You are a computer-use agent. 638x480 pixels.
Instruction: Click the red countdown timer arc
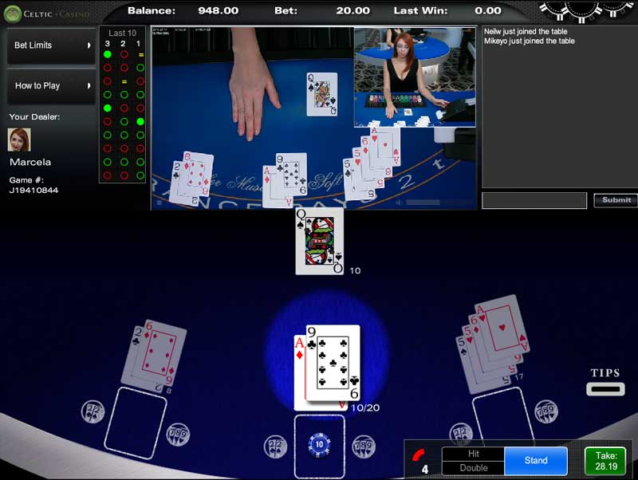pyautogui.click(x=418, y=454)
